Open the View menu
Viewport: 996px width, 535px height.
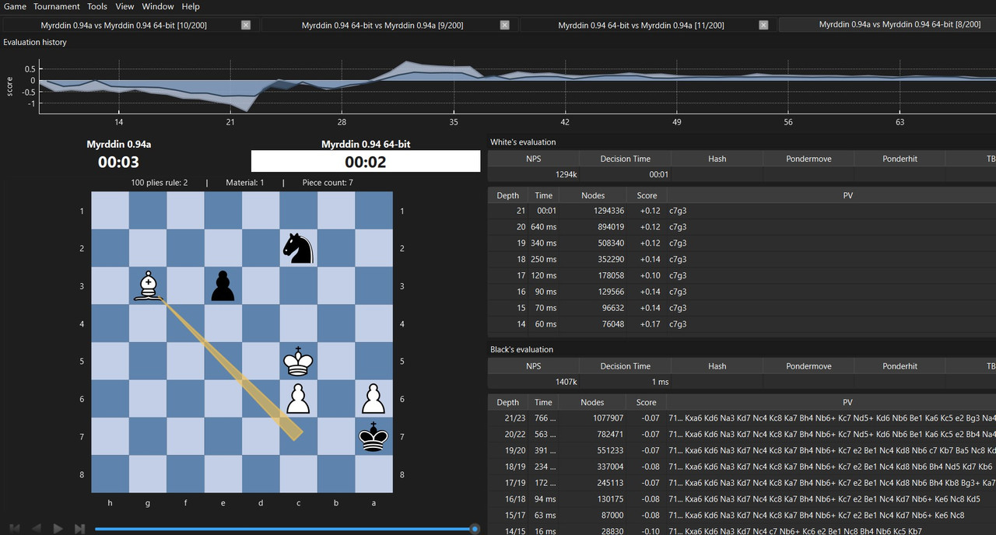click(x=124, y=6)
